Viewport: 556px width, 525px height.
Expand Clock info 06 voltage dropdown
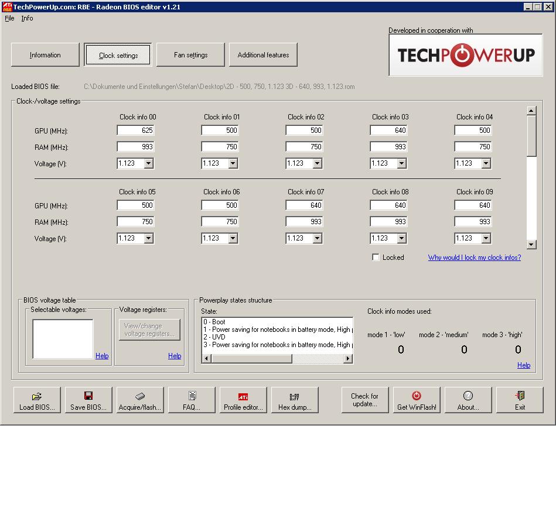click(x=233, y=238)
